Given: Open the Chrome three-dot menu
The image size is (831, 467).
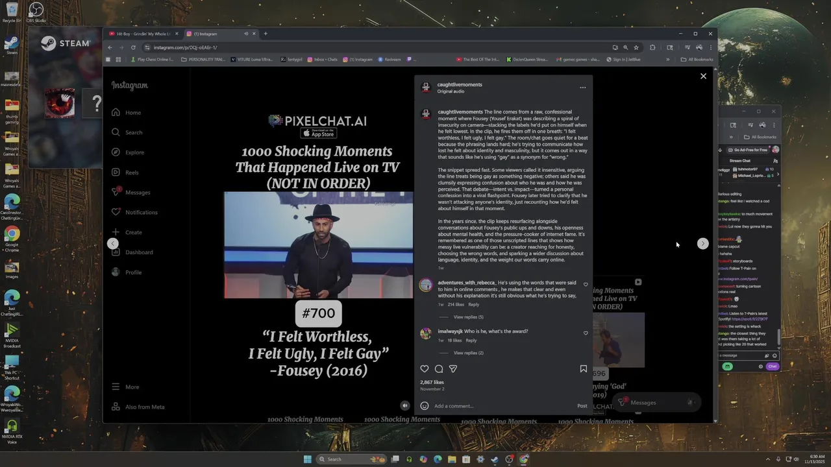Looking at the screenshot, I should pos(710,47).
